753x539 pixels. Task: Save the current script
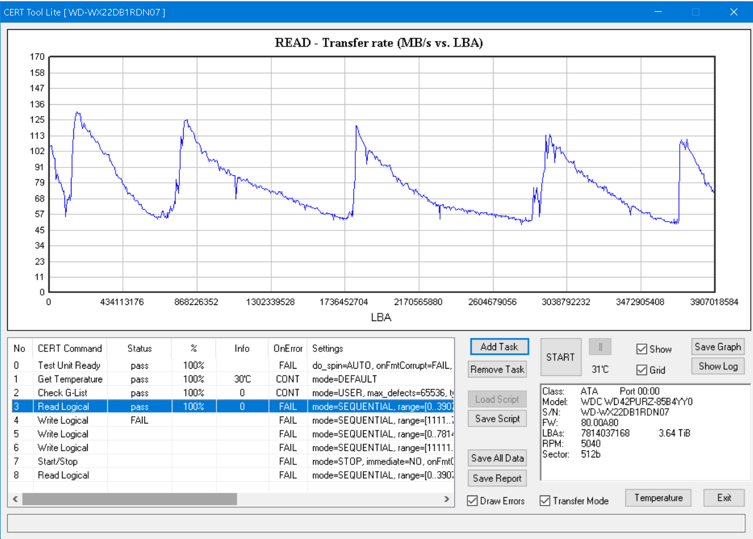[497, 419]
